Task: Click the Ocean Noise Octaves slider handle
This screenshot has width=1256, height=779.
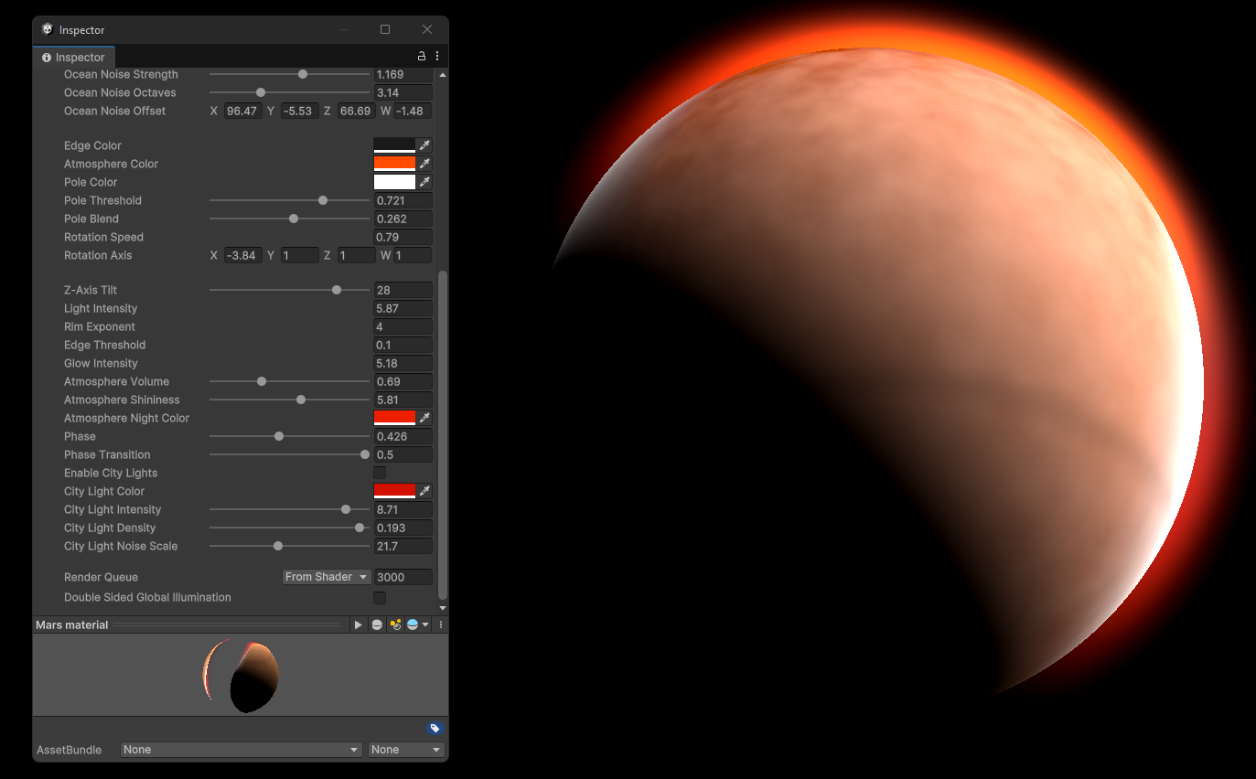Action: 261,92
